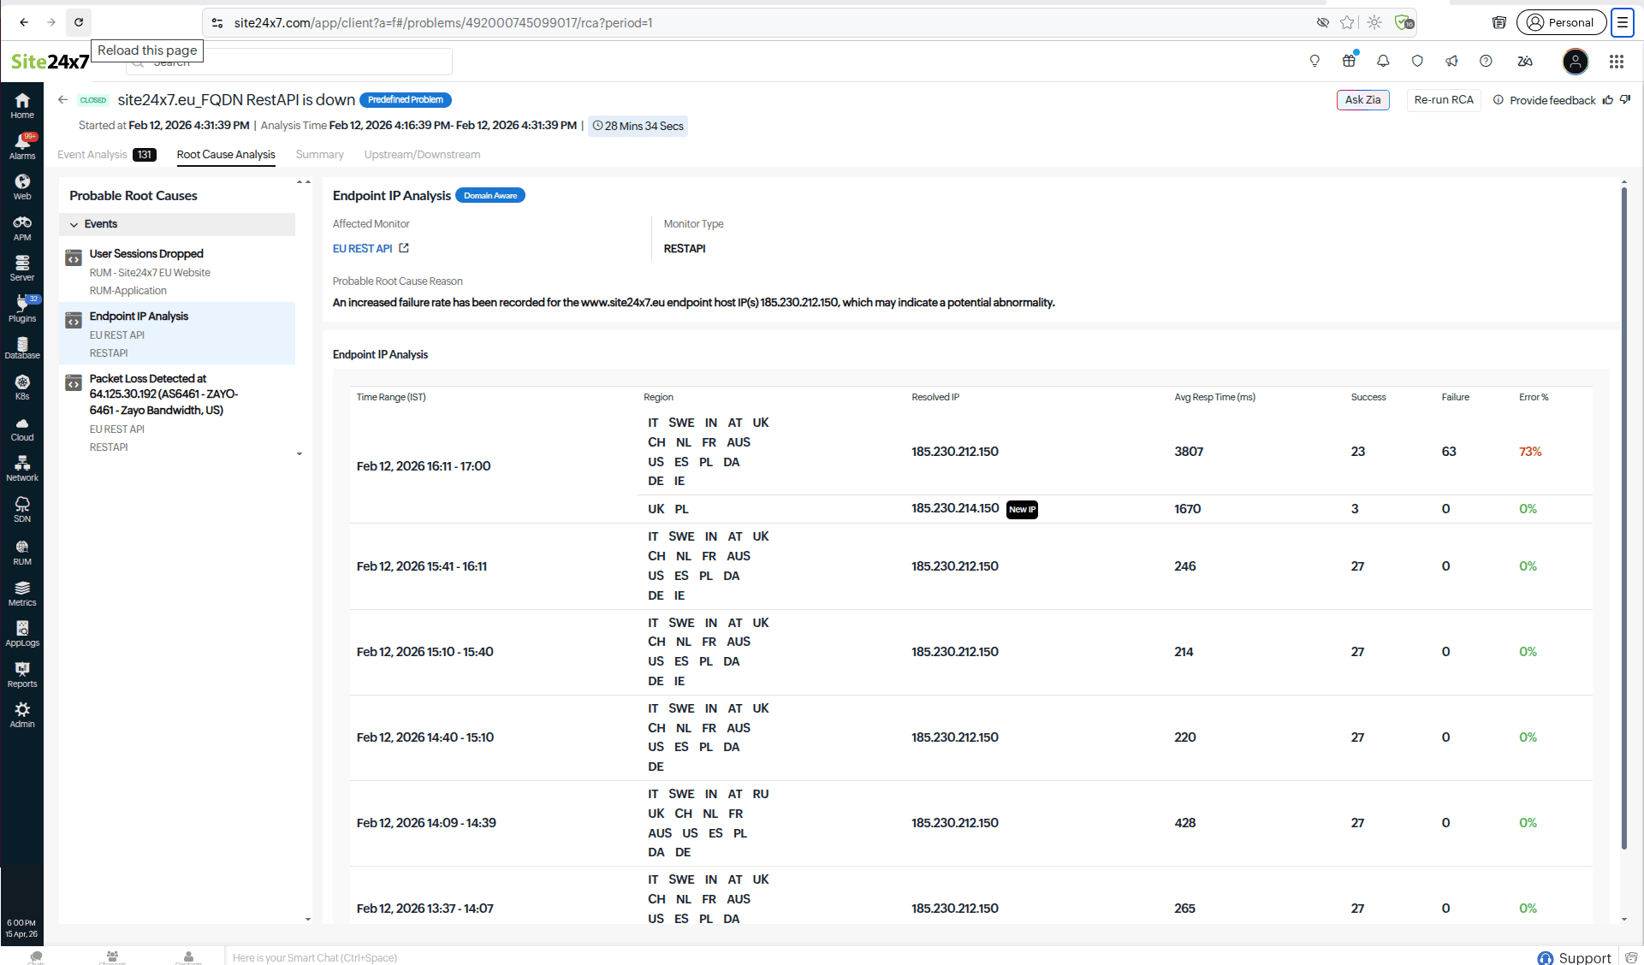Click the search input field
The width and height of the screenshot is (1644, 965).
coord(290,62)
